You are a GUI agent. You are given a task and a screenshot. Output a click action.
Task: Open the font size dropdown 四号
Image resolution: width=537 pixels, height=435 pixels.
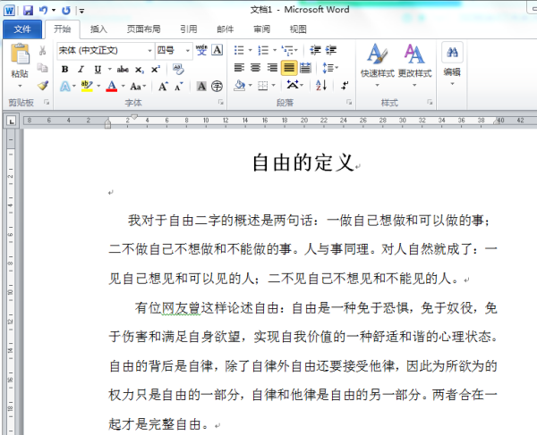tap(187, 51)
